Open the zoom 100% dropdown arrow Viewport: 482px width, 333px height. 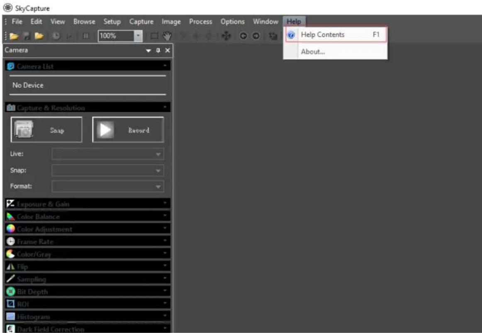point(138,36)
